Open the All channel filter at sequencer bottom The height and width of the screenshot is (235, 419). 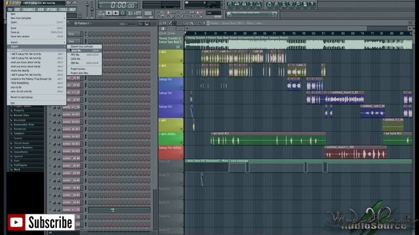point(63,232)
